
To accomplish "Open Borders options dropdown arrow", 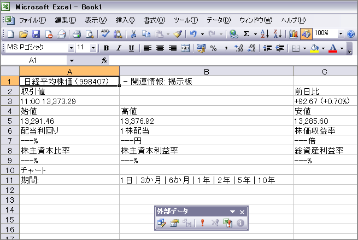I will (304, 48).
